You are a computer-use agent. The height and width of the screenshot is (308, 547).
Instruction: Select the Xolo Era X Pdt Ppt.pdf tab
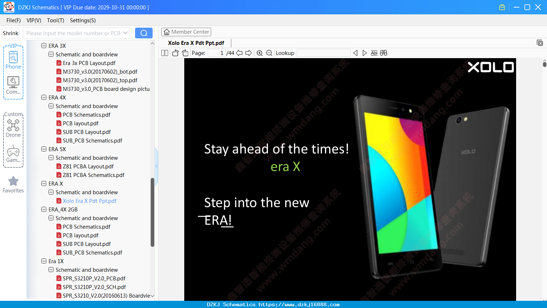pyautogui.click(x=196, y=43)
